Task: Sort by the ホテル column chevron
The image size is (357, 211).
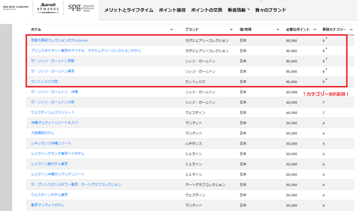Action: click(x=172, y=29)
